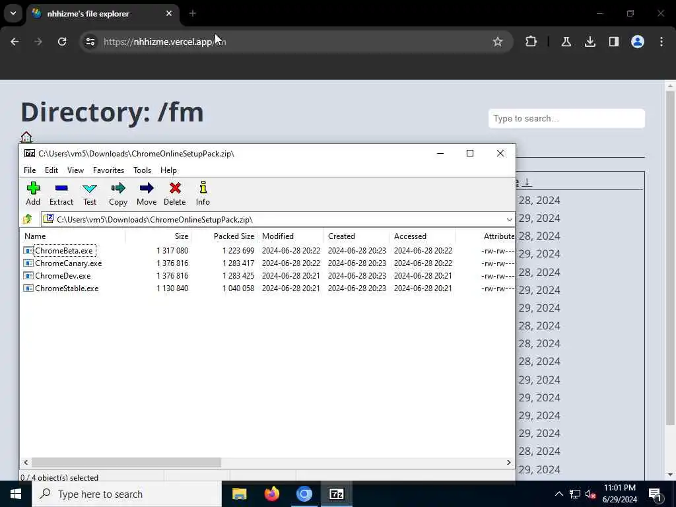676x507 pixels.
Task: Bookmark this page with the star icon
Action: pyautogui.click(x=498, y=42)
